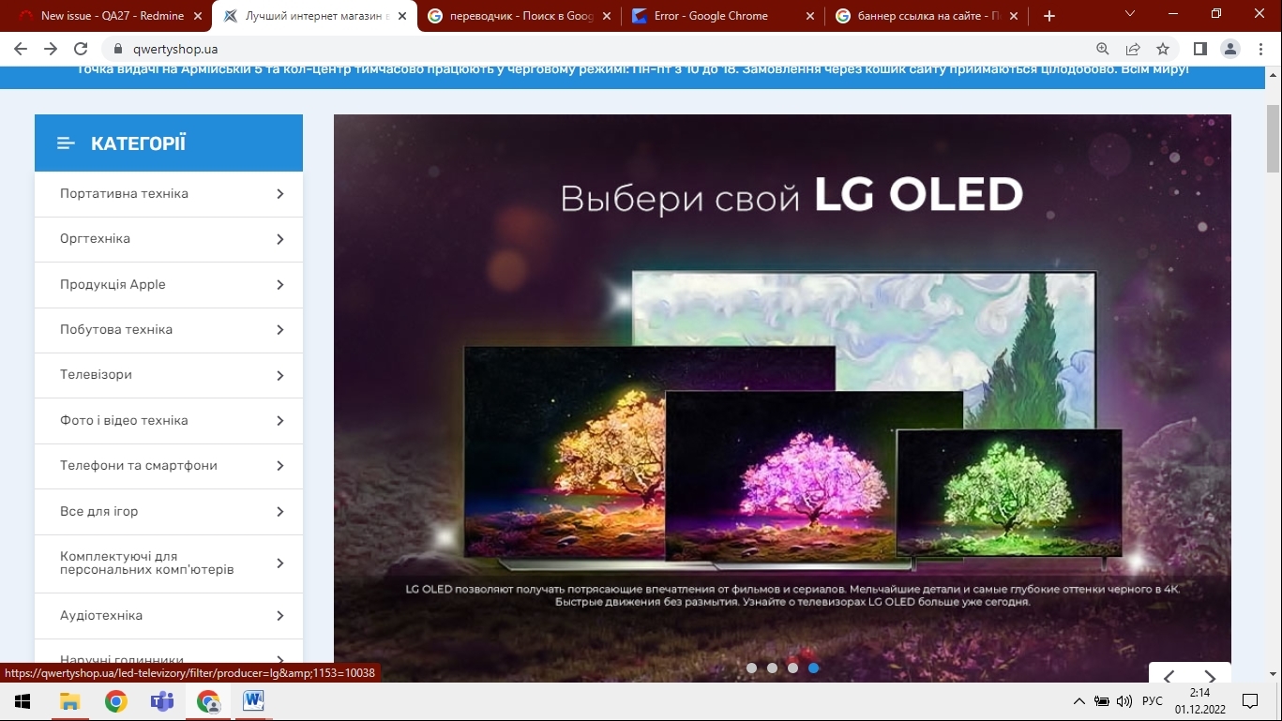1282x721 pixels.
Task: Open the Аудіотехніка category link
Action: (x=101, y=615)
